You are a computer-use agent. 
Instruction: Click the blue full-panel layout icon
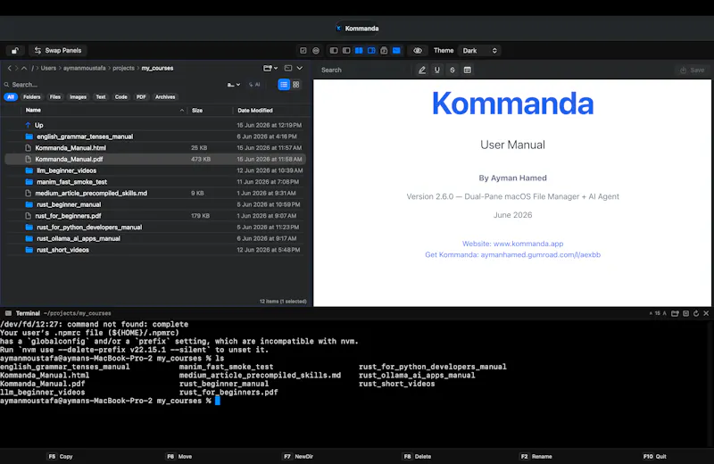(x=396, y=51)
